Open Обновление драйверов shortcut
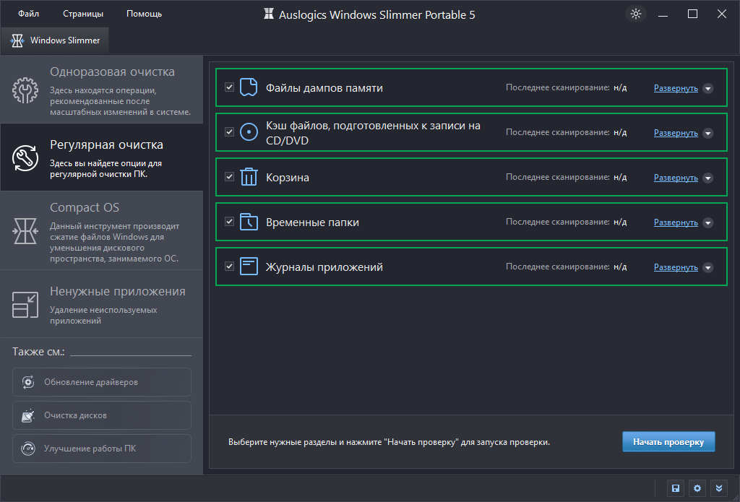The width and height of the screenshot is (740, 502). click(102, 382)
